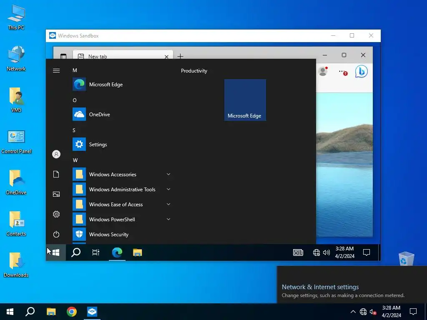The width and height of the screenshot is (427, 320).
Task: Click the Edge icon on the Sandbox taskbar
Action: click(117, 252)
